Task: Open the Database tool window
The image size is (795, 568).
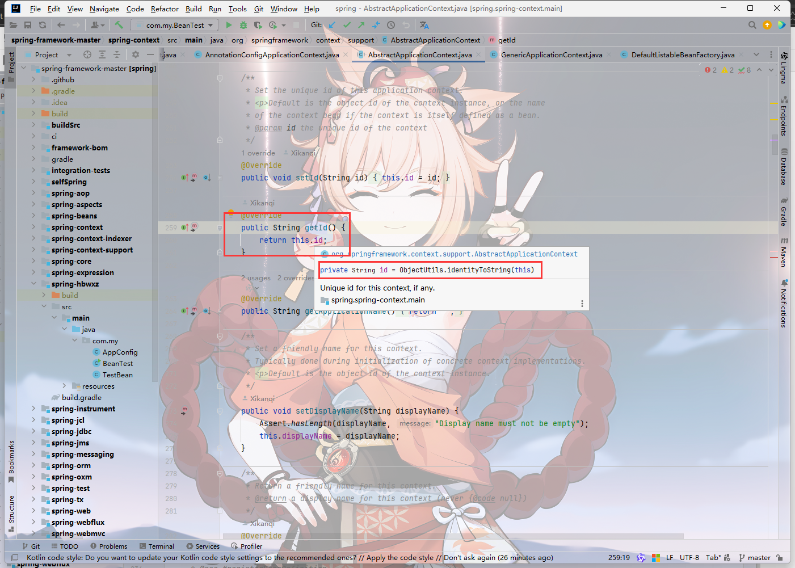Action: tap(784, 167)
